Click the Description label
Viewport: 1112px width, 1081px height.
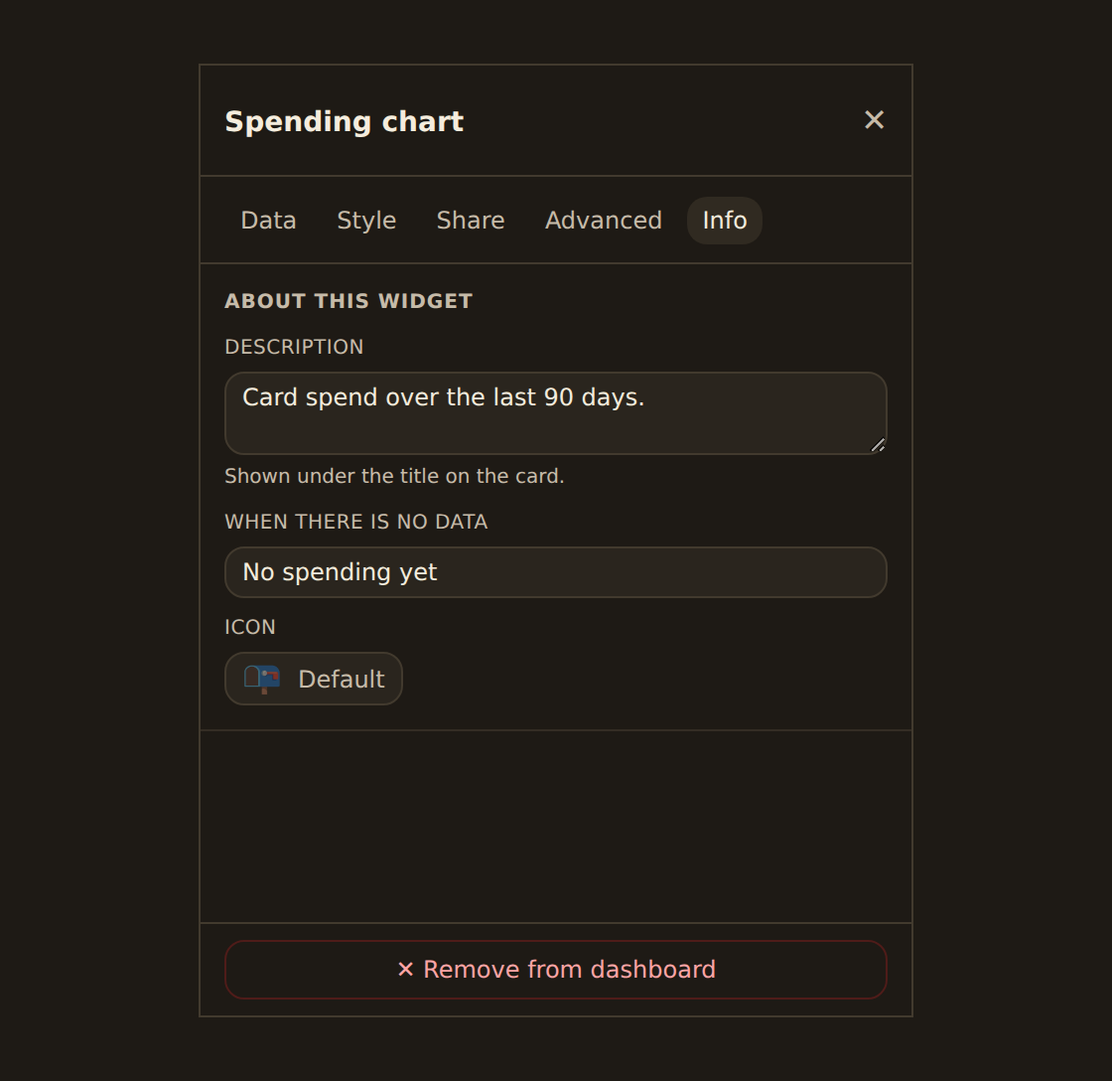pos(294,347)
